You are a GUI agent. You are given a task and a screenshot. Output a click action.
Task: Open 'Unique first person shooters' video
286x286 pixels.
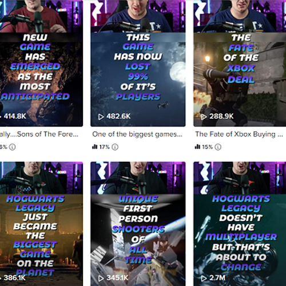[138, 224]
